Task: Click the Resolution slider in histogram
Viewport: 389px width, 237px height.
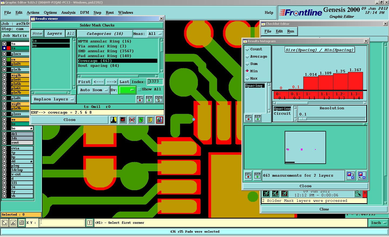Action: (332, 119)
